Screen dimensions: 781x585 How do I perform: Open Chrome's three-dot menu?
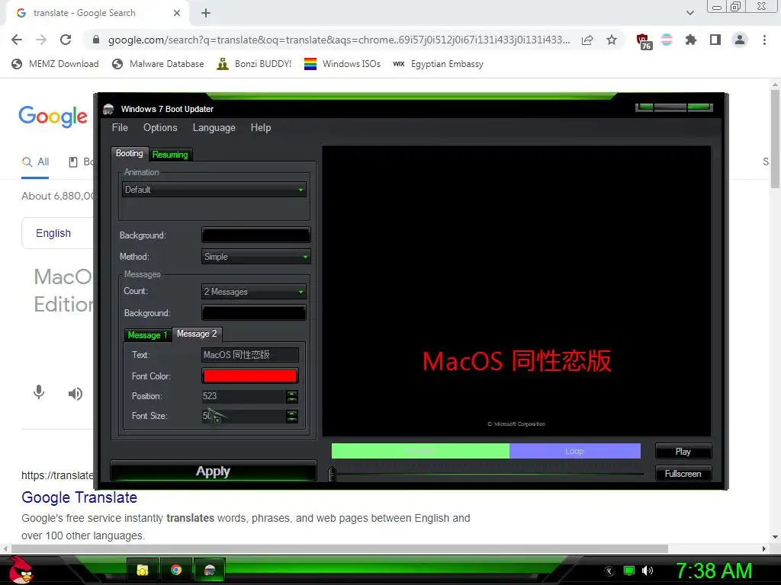[x=764, y=40]
